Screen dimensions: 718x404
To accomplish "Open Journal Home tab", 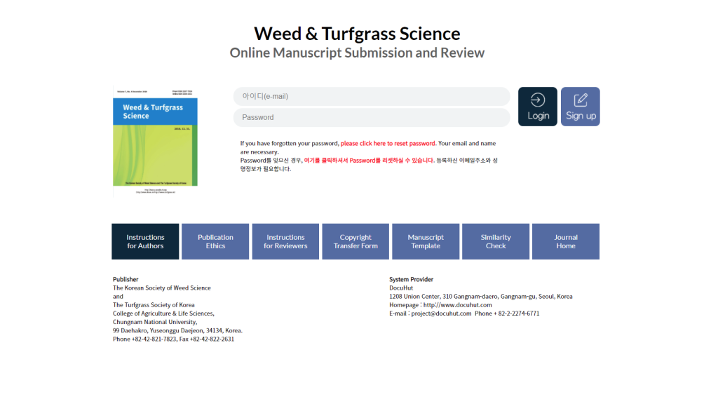I will [x=566, y=241].
